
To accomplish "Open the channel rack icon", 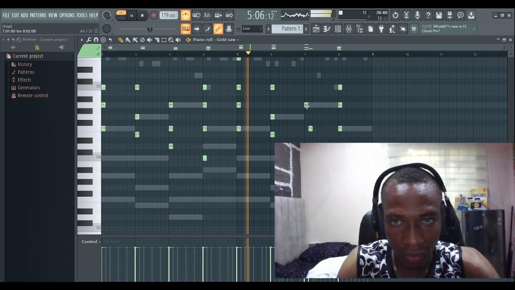I will click(x=338, y=29).
